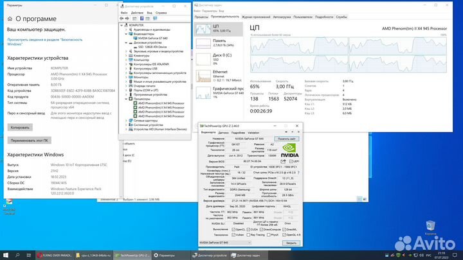
Task: Toggle the UEFI checkbox in GPU-Z
Action: tap(291, 162)
